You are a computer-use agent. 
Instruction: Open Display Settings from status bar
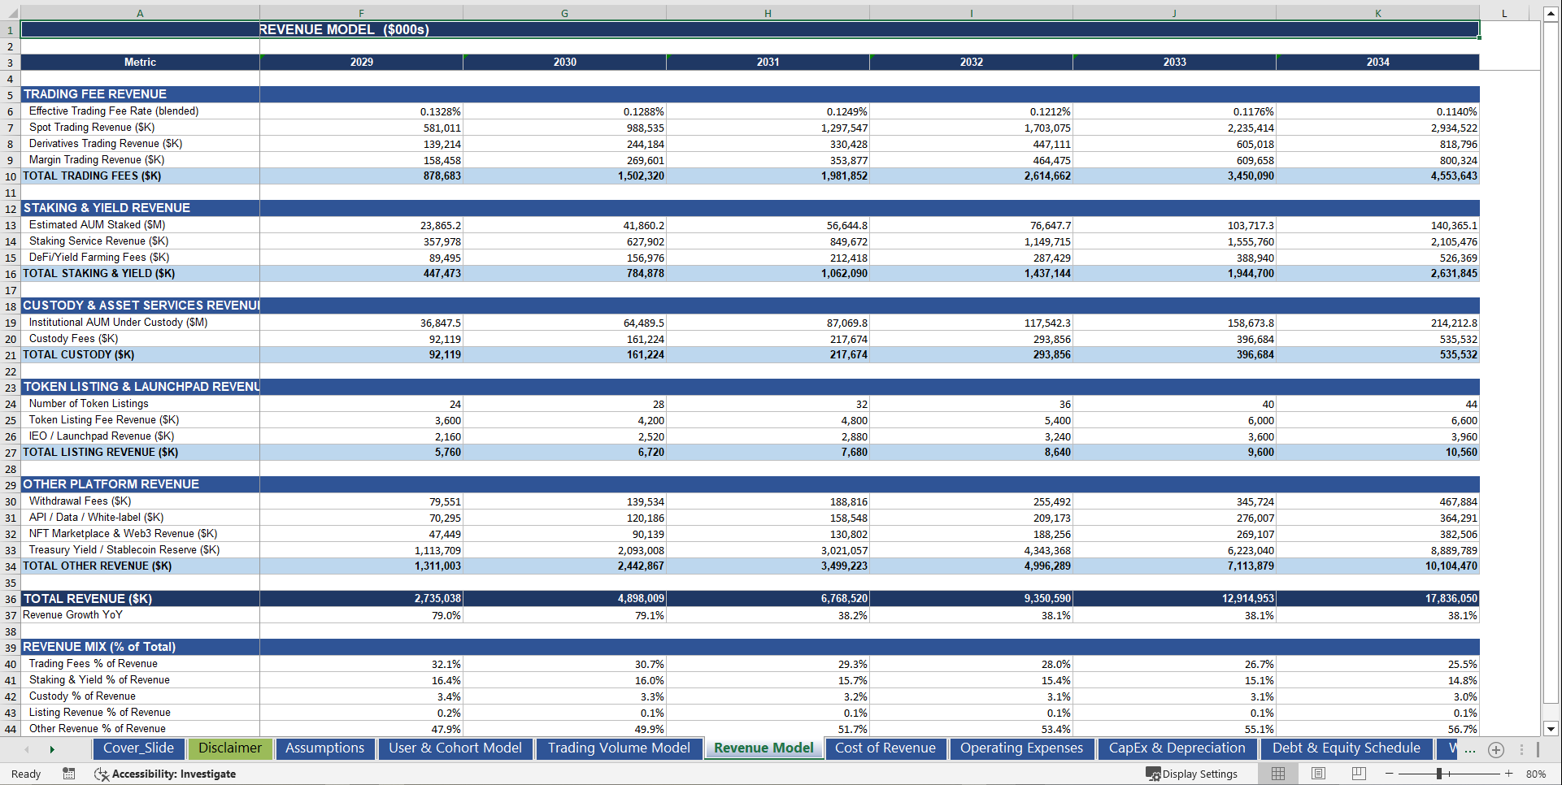1192,774
